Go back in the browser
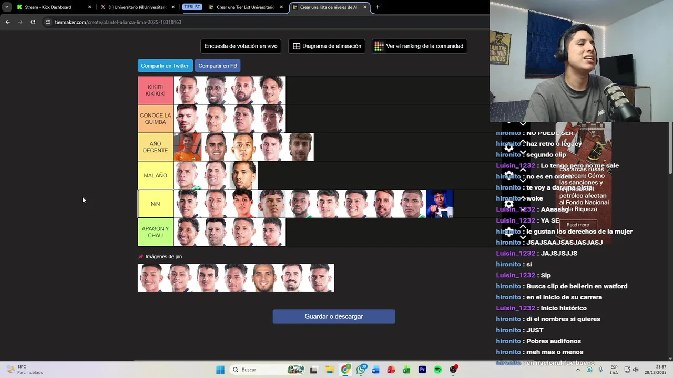Screen dimensions: 673x378 (x=7, y=22)
